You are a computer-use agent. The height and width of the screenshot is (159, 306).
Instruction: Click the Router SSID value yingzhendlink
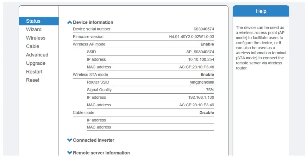point(202,82)
